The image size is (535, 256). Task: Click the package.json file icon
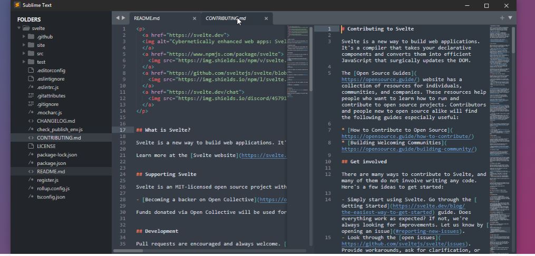(x=31, y=163)
